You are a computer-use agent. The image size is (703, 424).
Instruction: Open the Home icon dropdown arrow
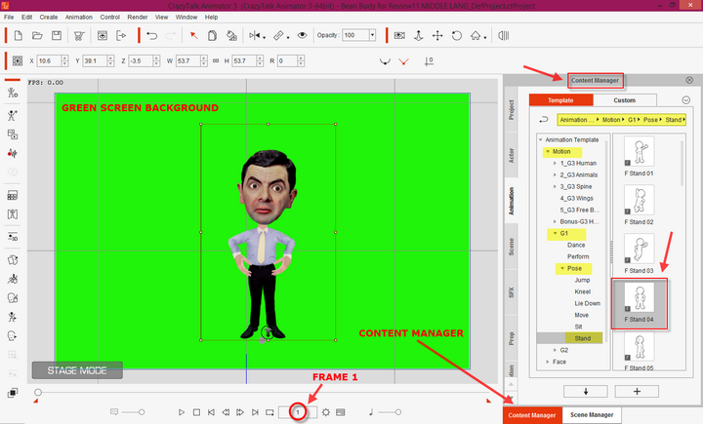[485, 38]
